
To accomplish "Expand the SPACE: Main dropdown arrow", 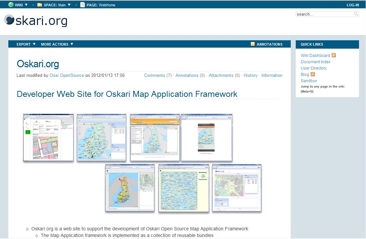I will (x=69, y=5).
